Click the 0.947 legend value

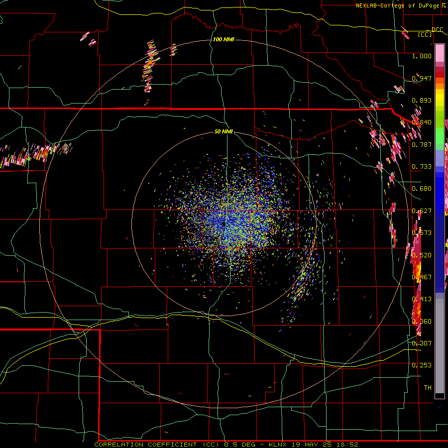[422, 78]
